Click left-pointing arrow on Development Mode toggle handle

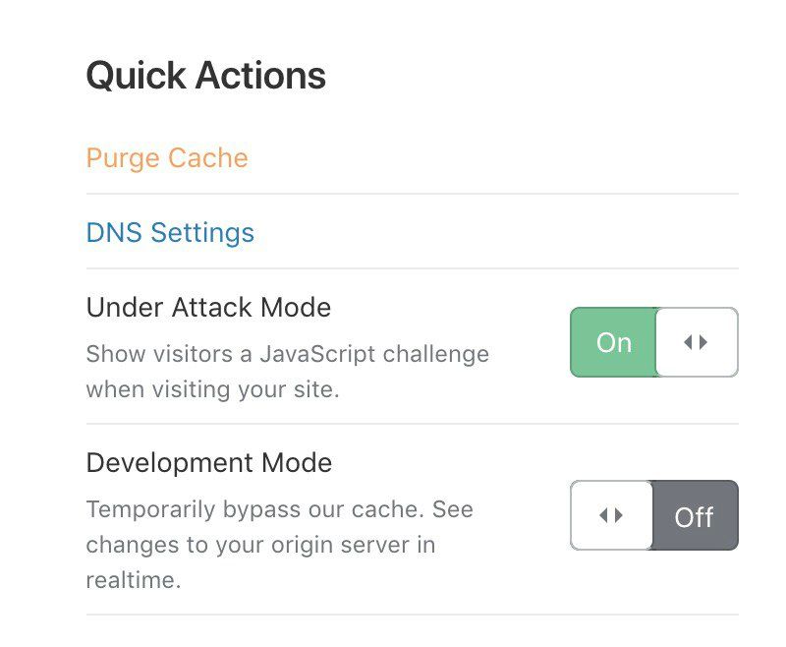click(603, 515)
